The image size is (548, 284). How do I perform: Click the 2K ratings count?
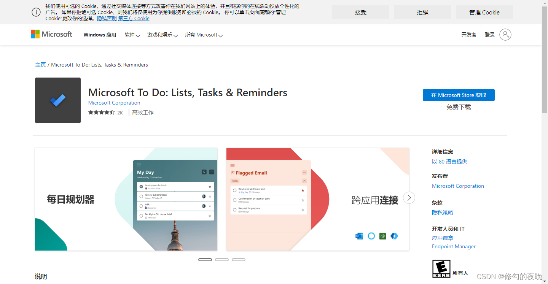120,113
